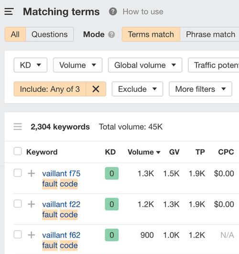This screenshot has height=254, width=239.
Task: Check the vaillant f75 fault code row
Action: click(18, 173)
